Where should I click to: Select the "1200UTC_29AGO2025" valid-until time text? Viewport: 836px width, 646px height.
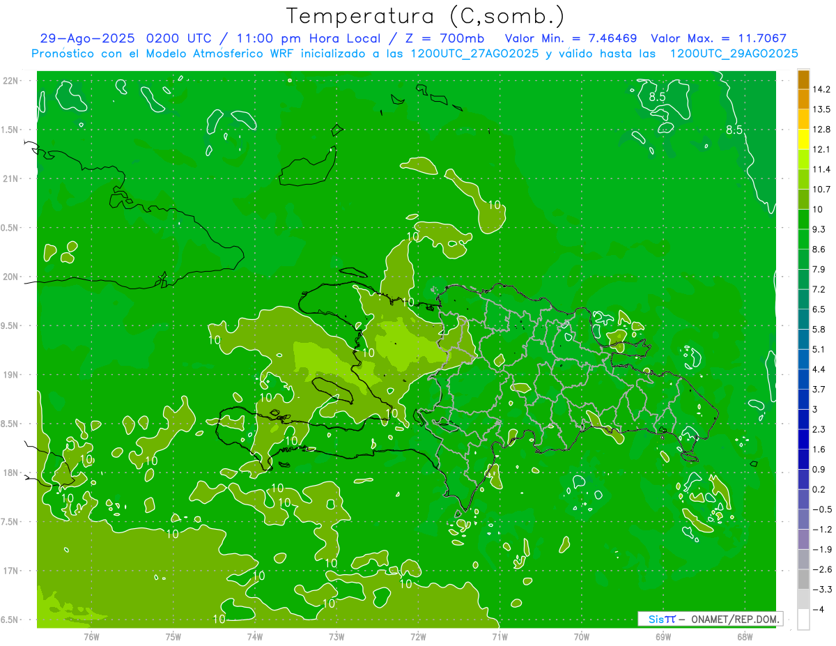coord(734,54)
